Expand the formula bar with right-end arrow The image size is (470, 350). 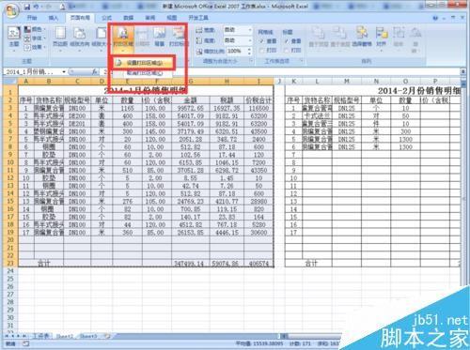[463, 72]
